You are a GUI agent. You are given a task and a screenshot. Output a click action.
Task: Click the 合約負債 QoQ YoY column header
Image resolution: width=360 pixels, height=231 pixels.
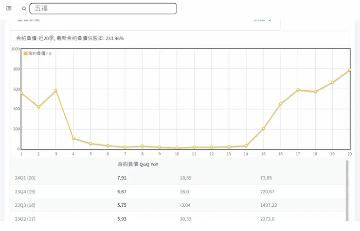pos(138,165)
